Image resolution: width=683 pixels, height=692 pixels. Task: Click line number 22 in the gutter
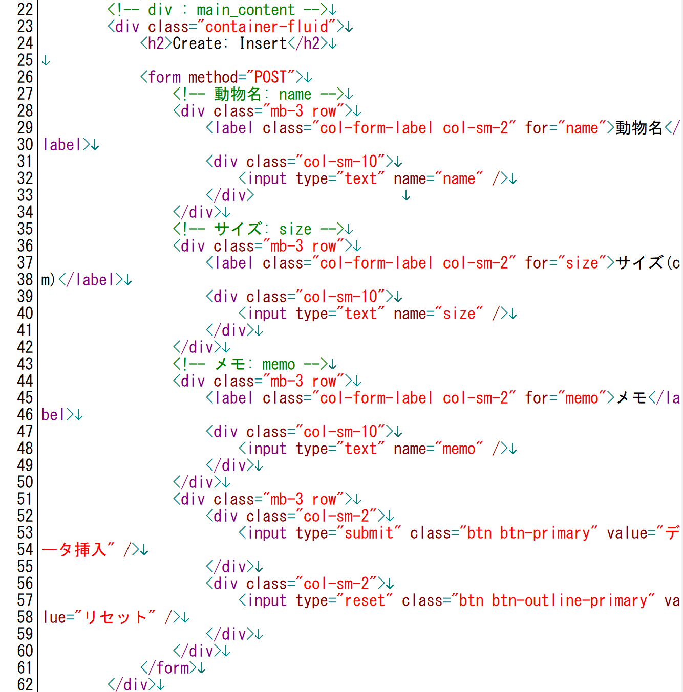tap(25, 10)
